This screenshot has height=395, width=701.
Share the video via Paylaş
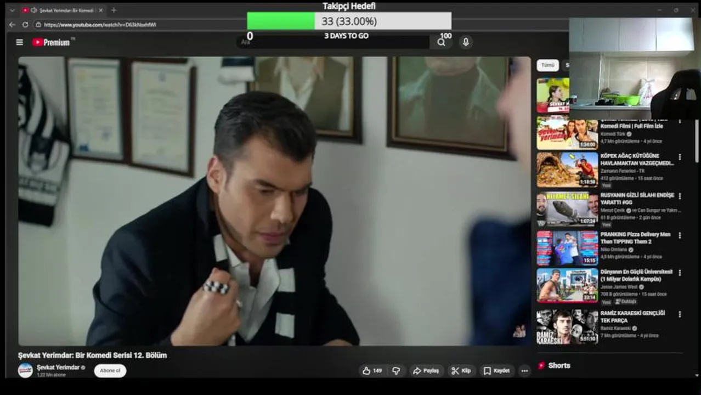coord(426,371)
